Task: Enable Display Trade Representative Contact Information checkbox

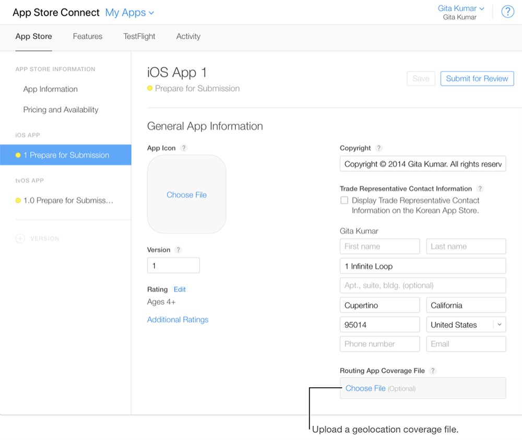Action: [x=344, y=200]
